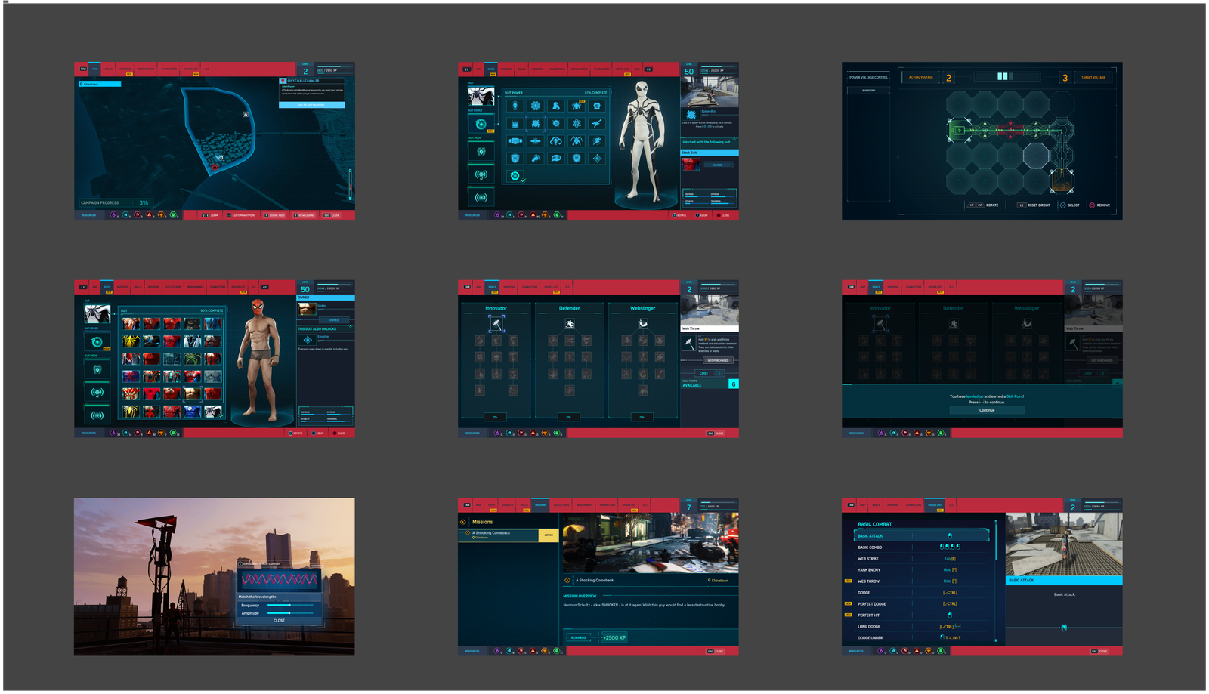Open the Suit Mods slot icon
The height and width of the screenshot is (694, 1209).
481,151
